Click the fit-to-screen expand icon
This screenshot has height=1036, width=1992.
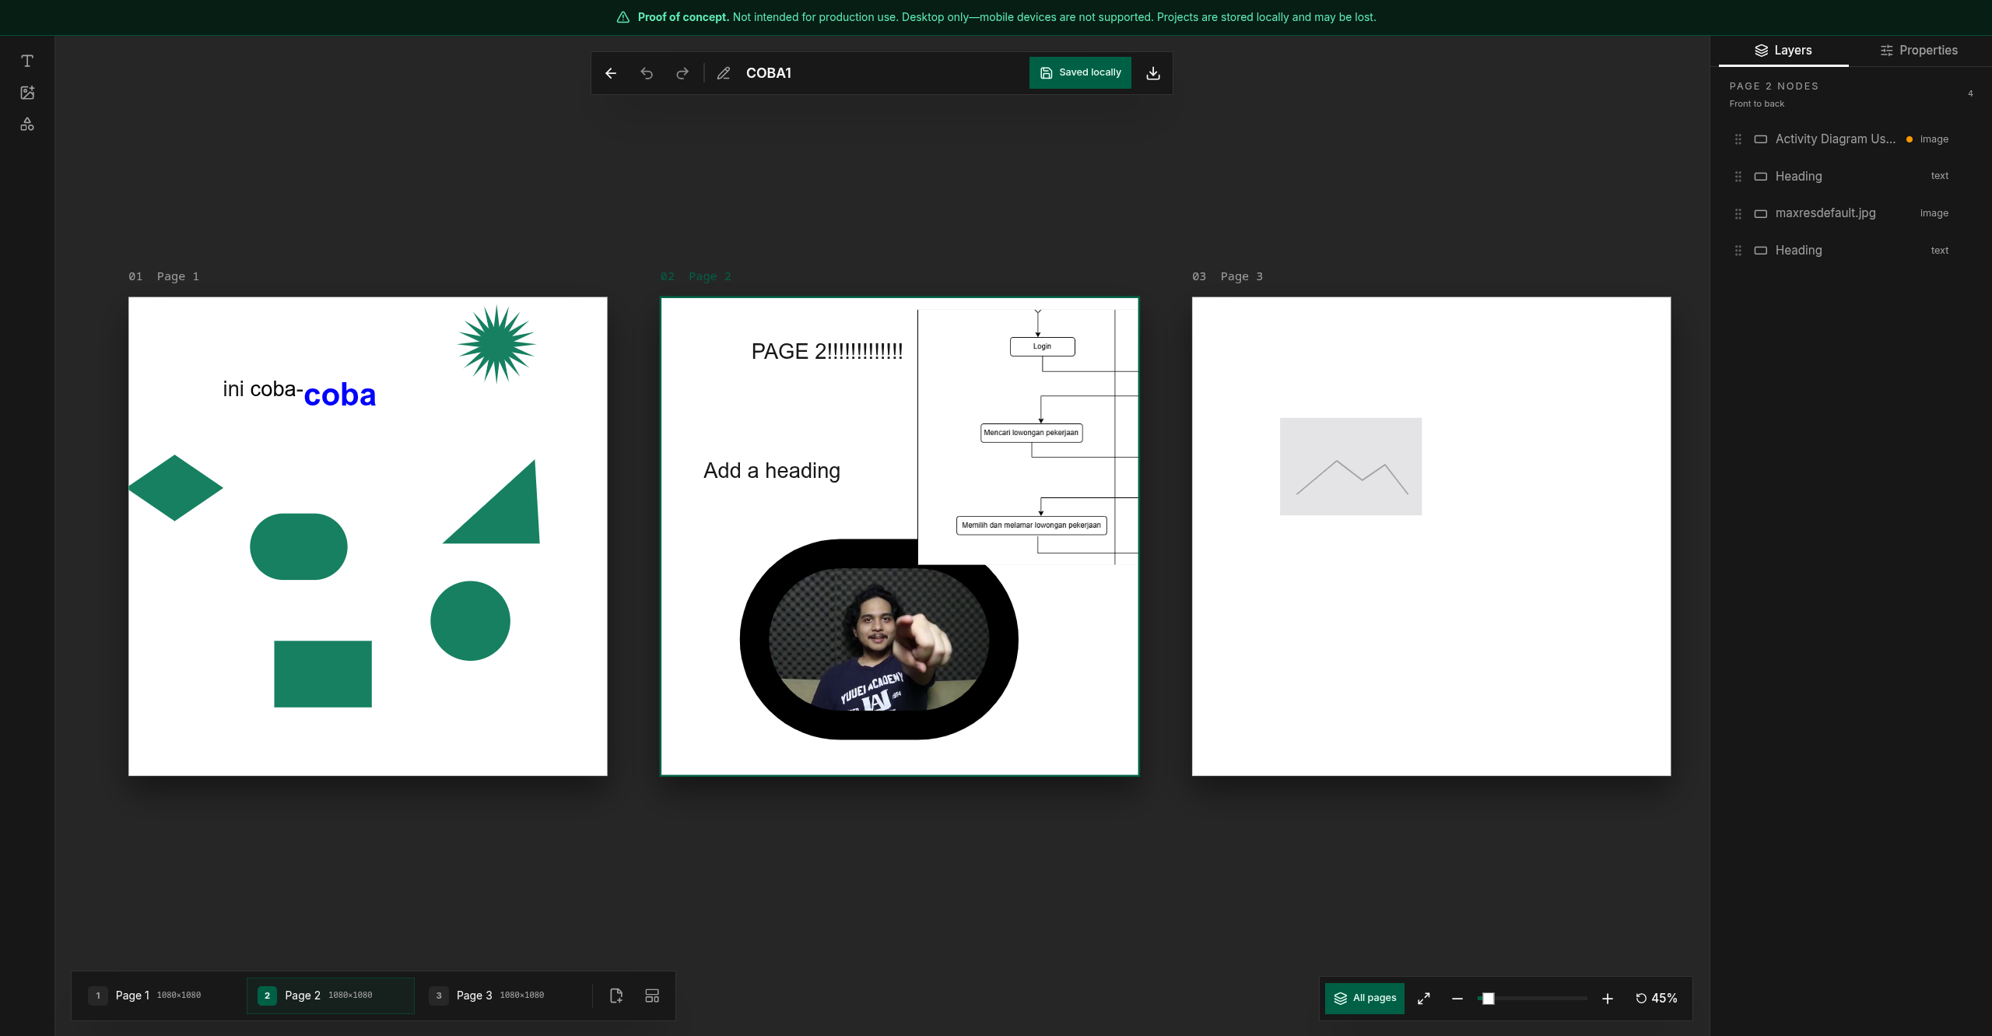(x=1424, y=999)
